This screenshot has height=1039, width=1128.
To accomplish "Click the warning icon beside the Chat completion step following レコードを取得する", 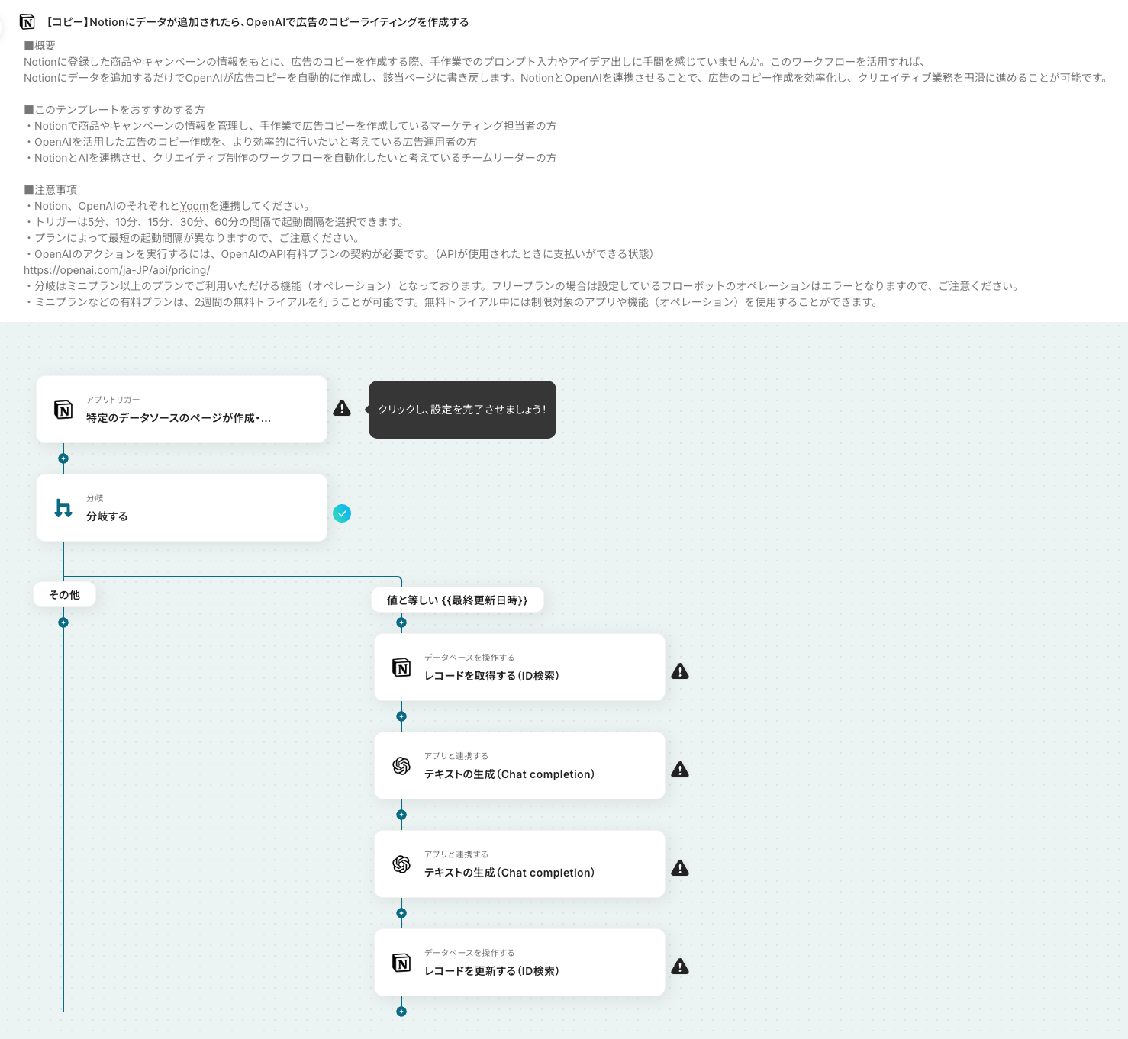I will click(680, 770).
